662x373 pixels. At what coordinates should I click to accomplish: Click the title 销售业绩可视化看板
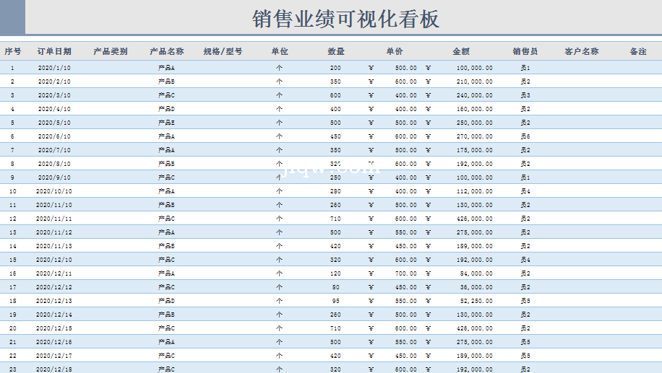(x=345, y=19)
